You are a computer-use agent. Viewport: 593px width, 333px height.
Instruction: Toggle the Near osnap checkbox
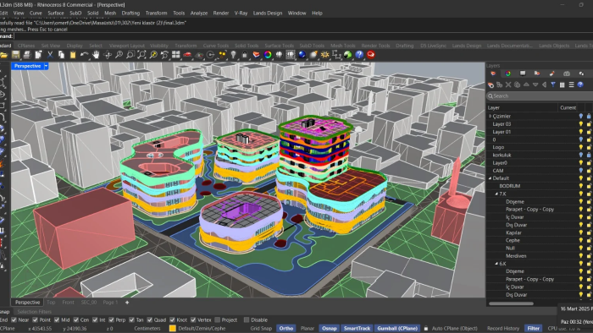14,319
